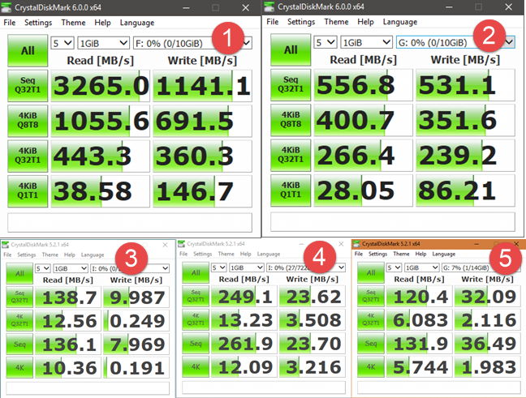
Task: Click the 1055.6 read value
Action: [101, 121]
